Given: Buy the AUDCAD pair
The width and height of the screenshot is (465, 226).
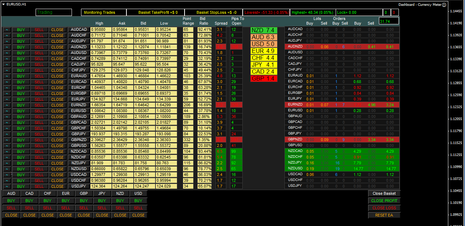Looking at the screenshot, I should click(21, 30).
